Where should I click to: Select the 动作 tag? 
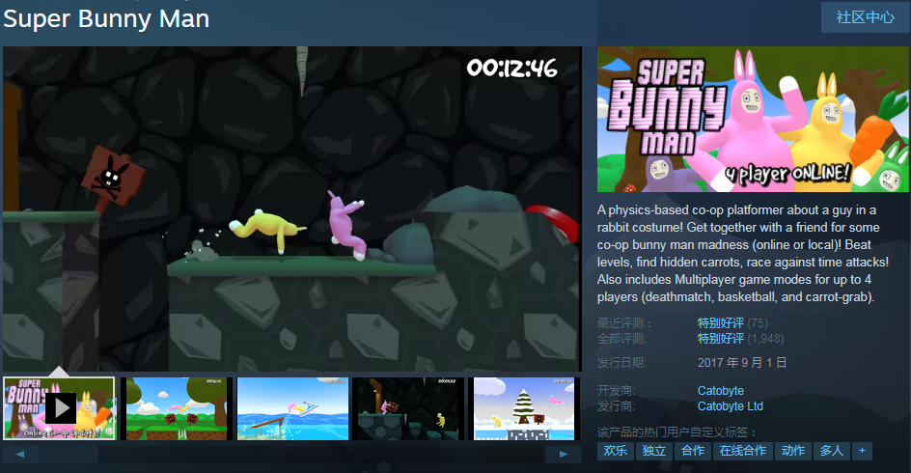click(x=793, y=451)
